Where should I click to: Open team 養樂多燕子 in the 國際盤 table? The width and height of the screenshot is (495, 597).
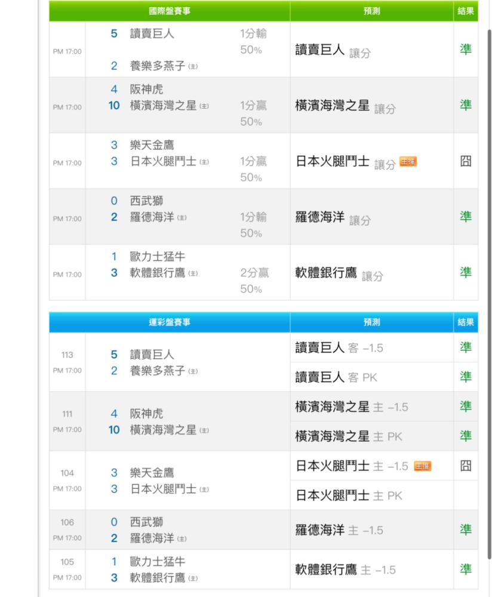157,66
